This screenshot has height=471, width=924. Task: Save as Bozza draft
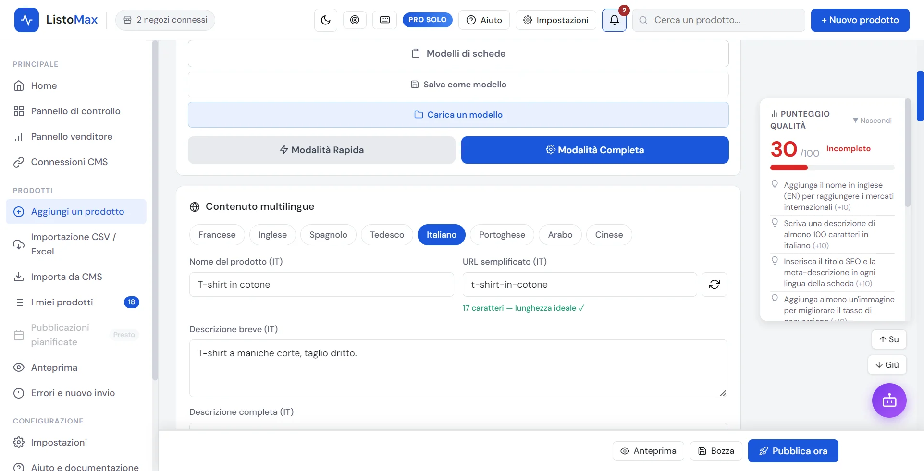(716, 451)
